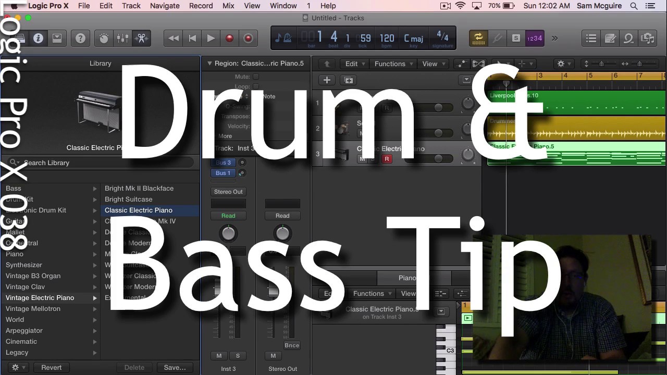The image size is (667, 375).
Task: Open Editors scissors icon
Action: coord(141,38)
